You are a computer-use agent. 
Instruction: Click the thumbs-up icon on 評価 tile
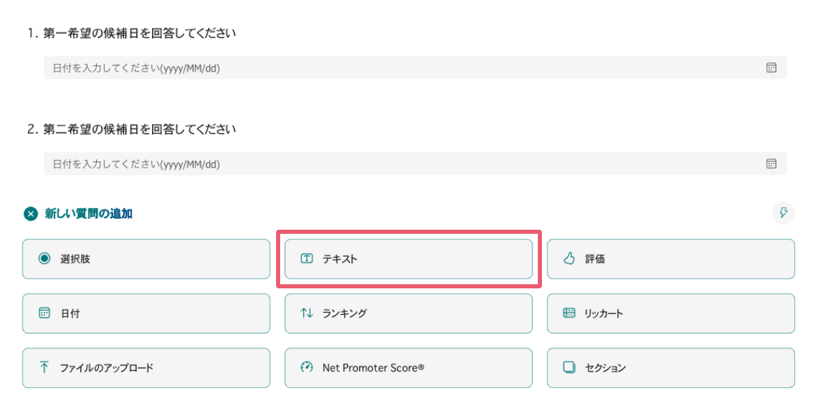(x=570, y=258)
